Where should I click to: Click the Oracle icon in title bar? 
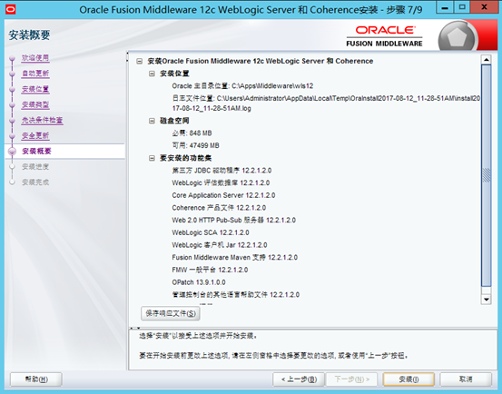pyautogui.click(x=10, y=9)
